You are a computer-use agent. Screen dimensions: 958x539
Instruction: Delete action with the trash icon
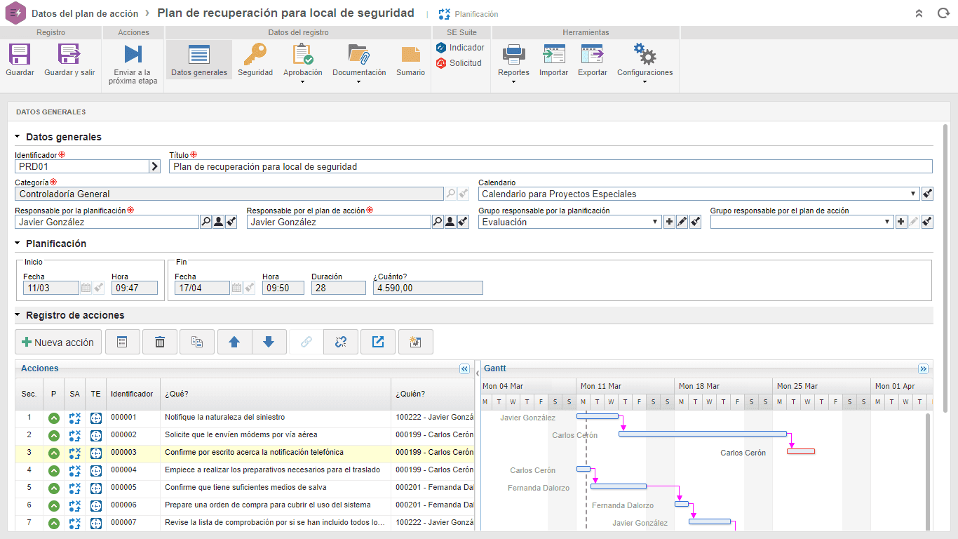(160, 342)
